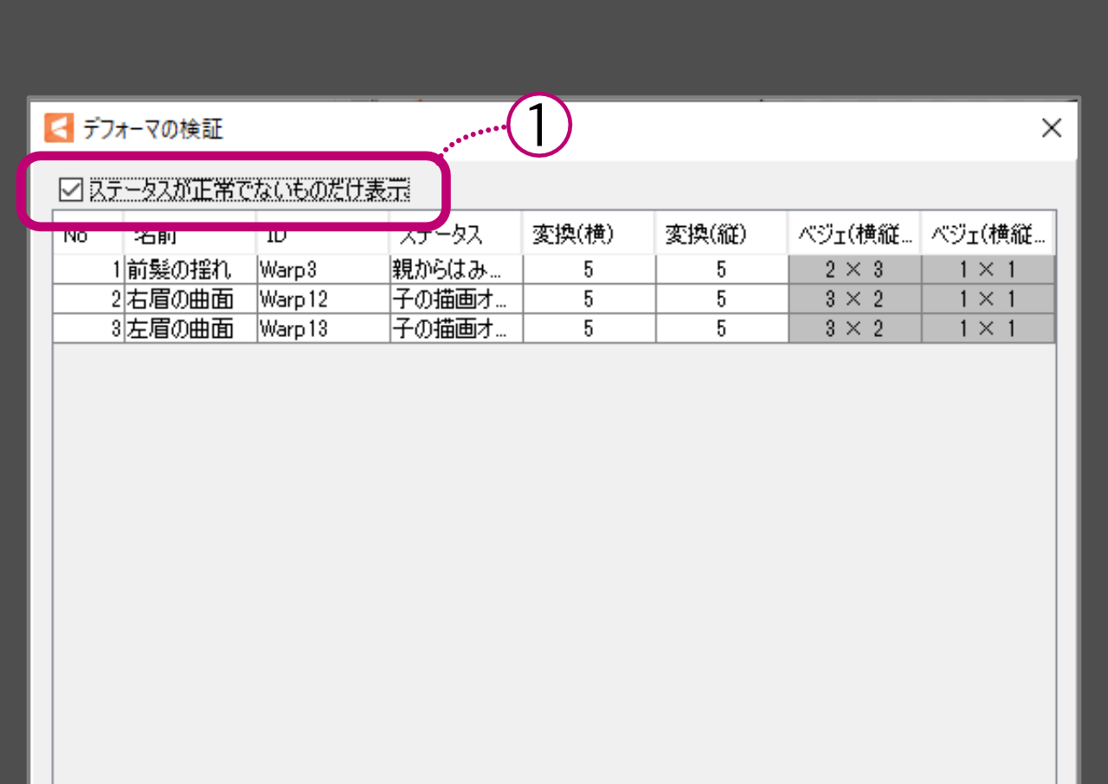Edit 変換(横) value for 前髪の揺れ
The height and width of the screenshot is (784, 1108).
pos(589,270)
